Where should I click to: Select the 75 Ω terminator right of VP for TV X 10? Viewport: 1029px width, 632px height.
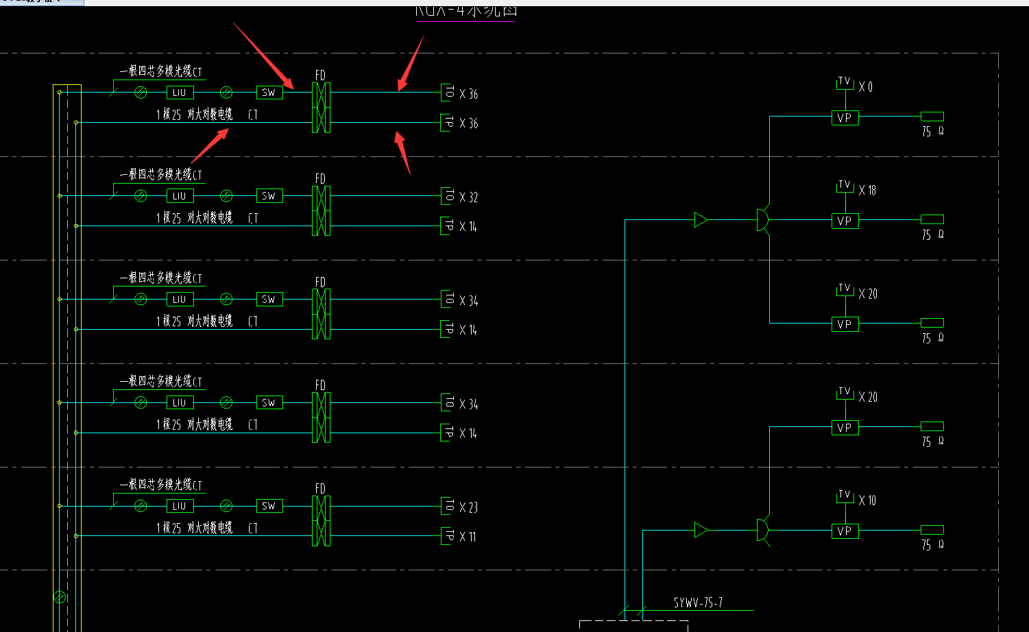tap(932, 530)
